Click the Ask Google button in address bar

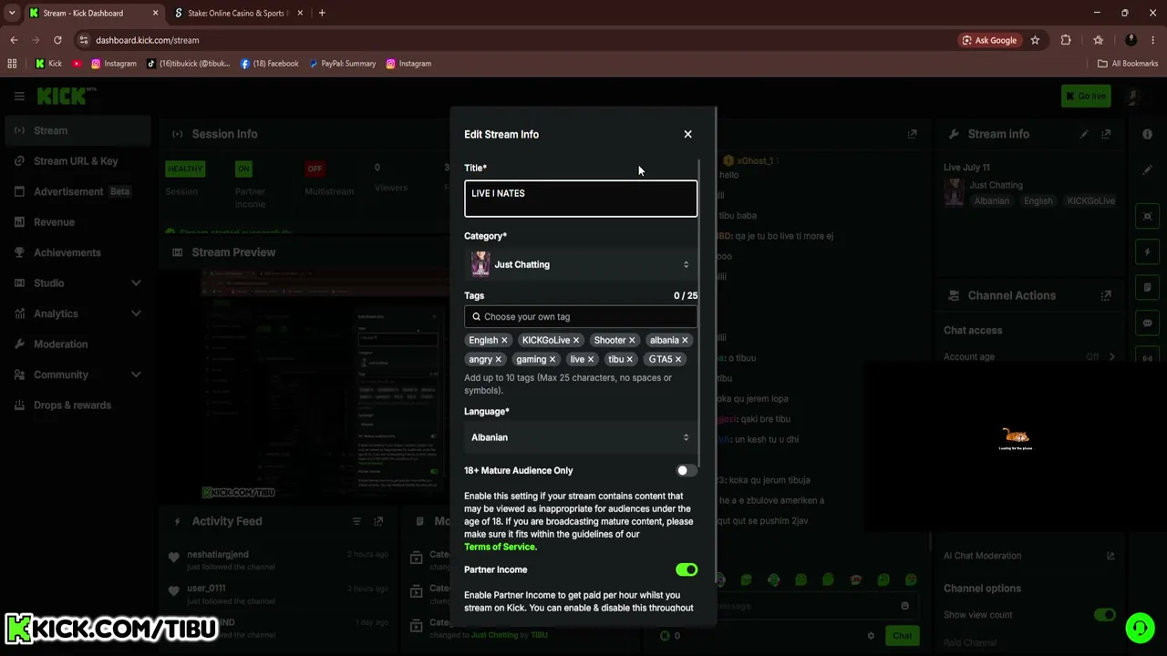coord(989,40)
